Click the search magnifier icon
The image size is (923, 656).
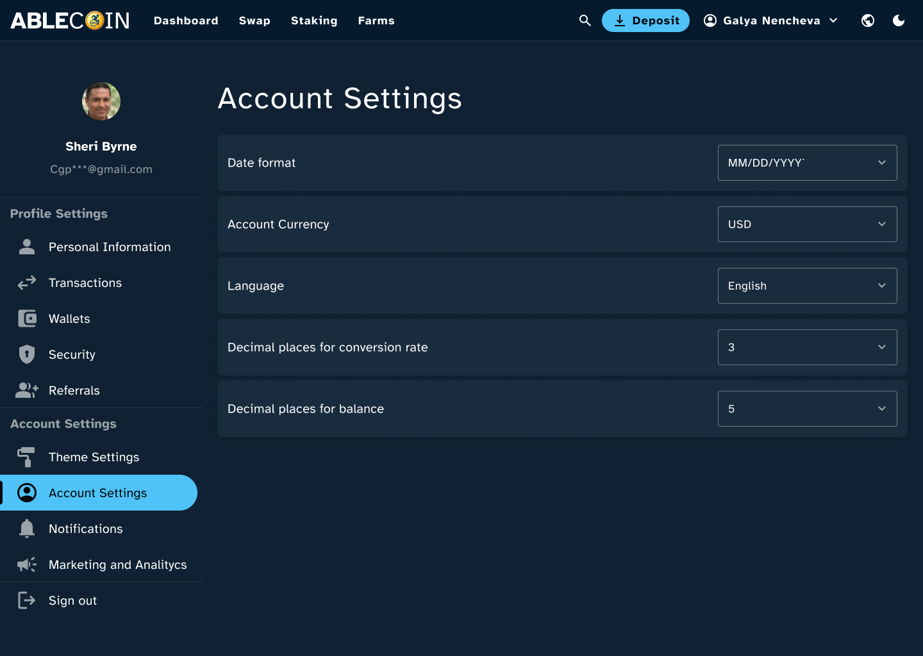585,20
